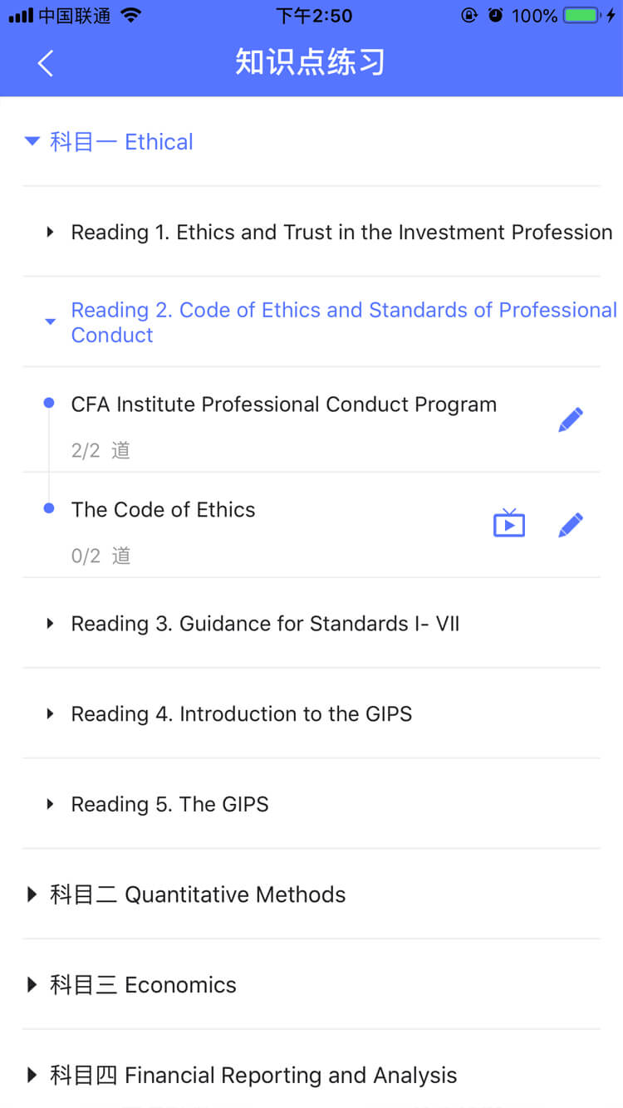Screen dimensions: 623x1108
Task: Tap the rotation lock status icon
Action: (469, 15)
